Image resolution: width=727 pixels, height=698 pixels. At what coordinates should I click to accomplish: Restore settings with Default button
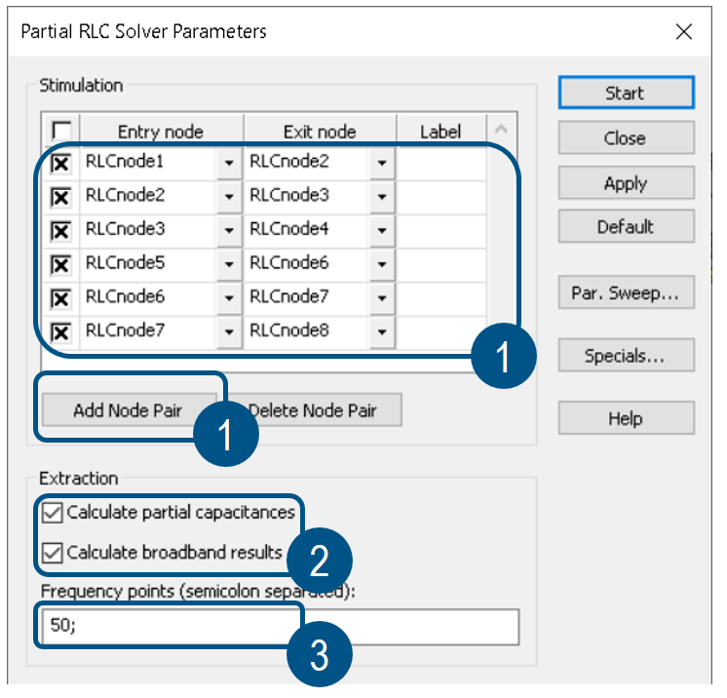(x=626, y=226)
